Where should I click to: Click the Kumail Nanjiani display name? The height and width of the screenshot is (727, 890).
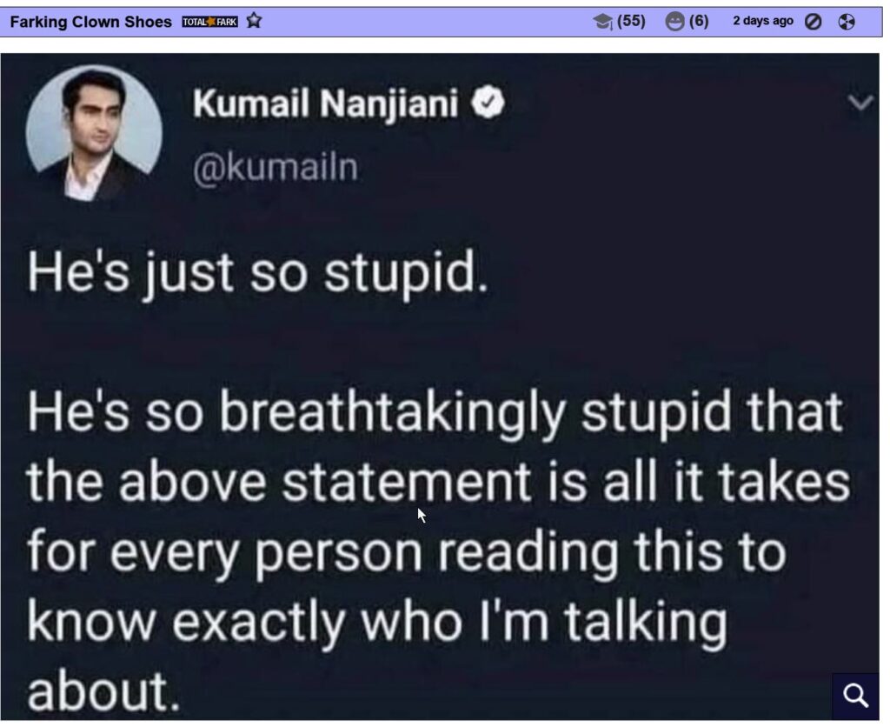click(x=326, y=106)
